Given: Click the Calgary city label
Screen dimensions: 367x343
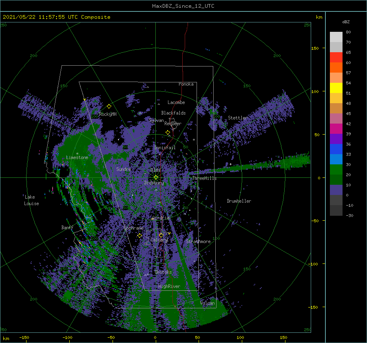Looking at the screenshot, I should coord(159,240).
